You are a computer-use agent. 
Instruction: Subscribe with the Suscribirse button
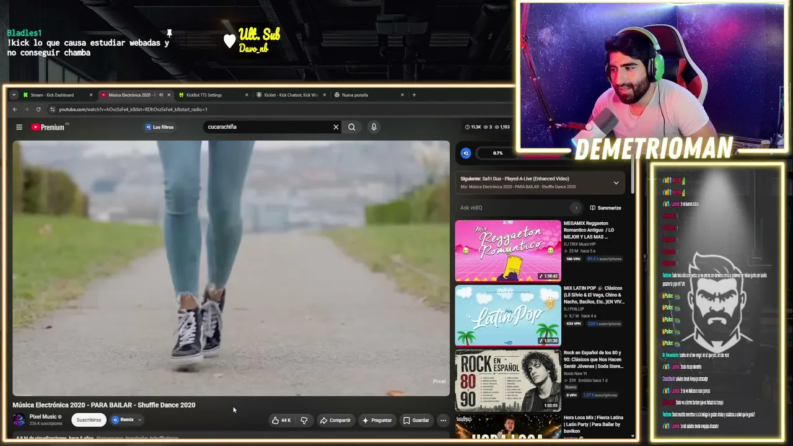[x=89, y=420]
